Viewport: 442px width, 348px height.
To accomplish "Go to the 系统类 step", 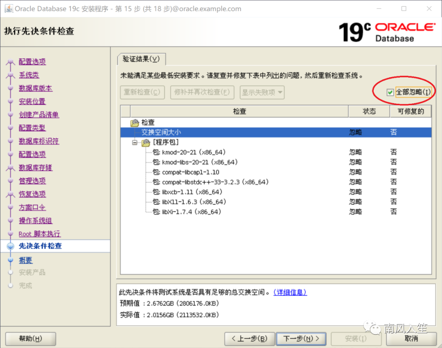I will [29, 75].
